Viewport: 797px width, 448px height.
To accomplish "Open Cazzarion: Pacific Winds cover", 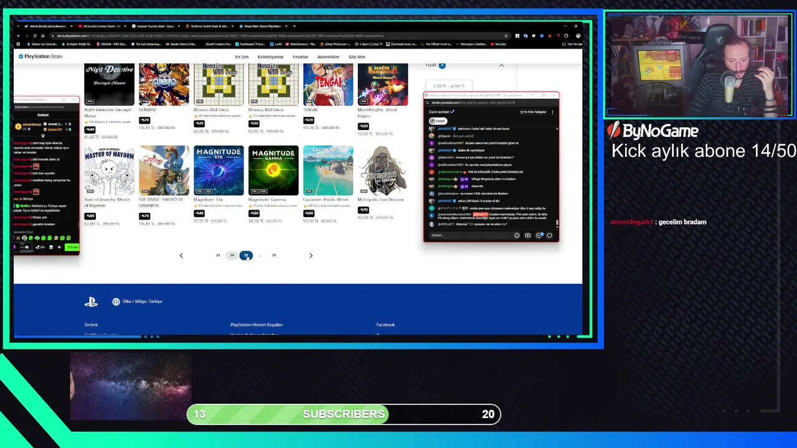I will pos(328,170).
